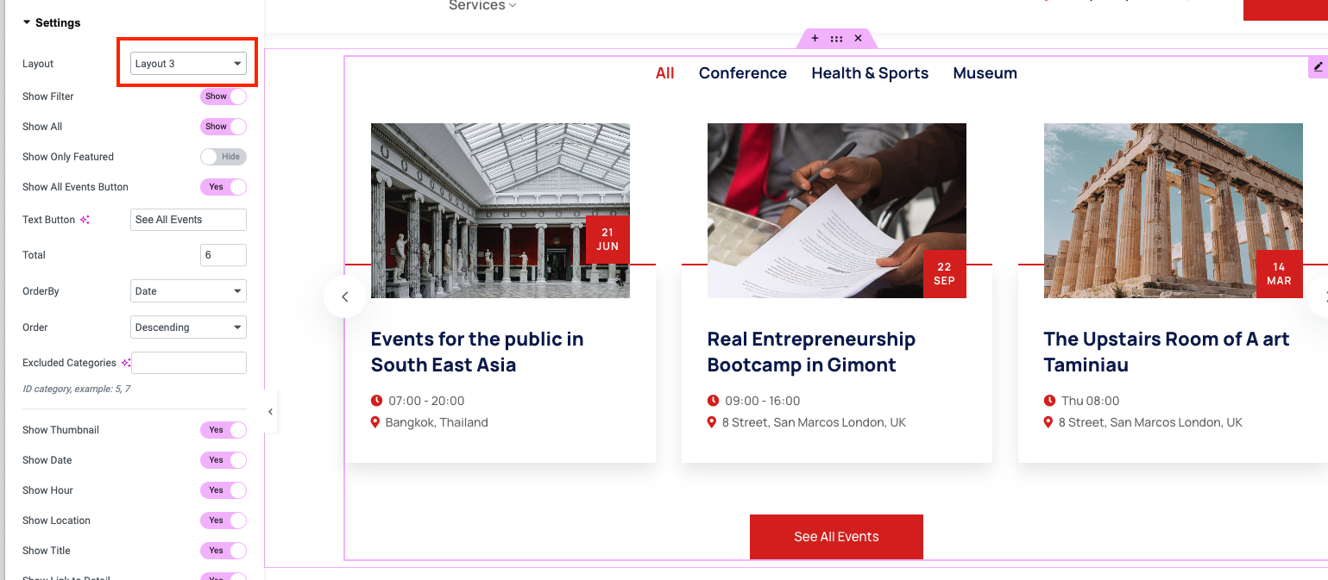Select the Conference filter tab
Screen dimensions: 1328x580
point(742,73)
